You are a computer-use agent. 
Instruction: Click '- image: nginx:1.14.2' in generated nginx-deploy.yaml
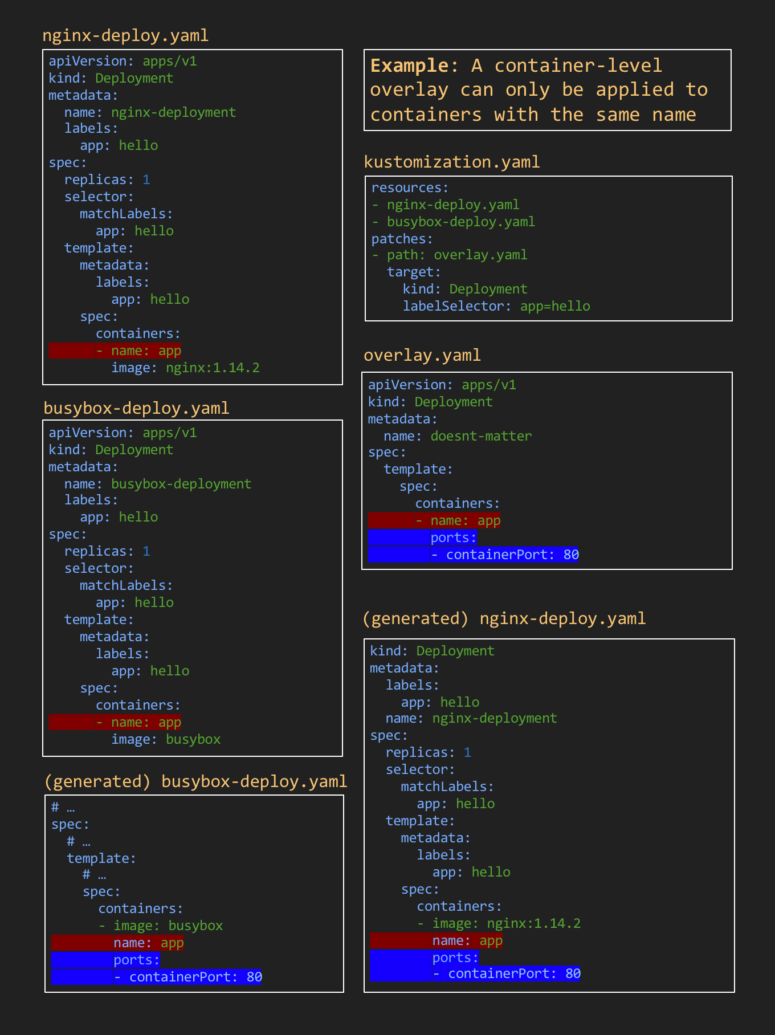click(499, 923)
